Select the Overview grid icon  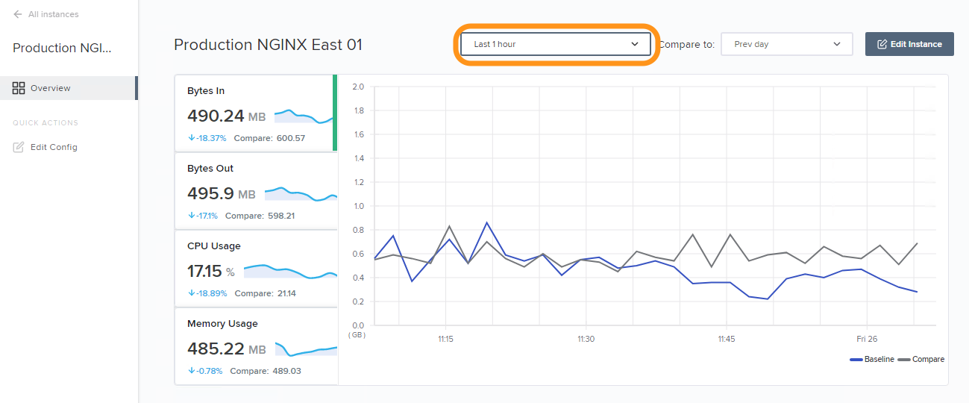point(19,88)
